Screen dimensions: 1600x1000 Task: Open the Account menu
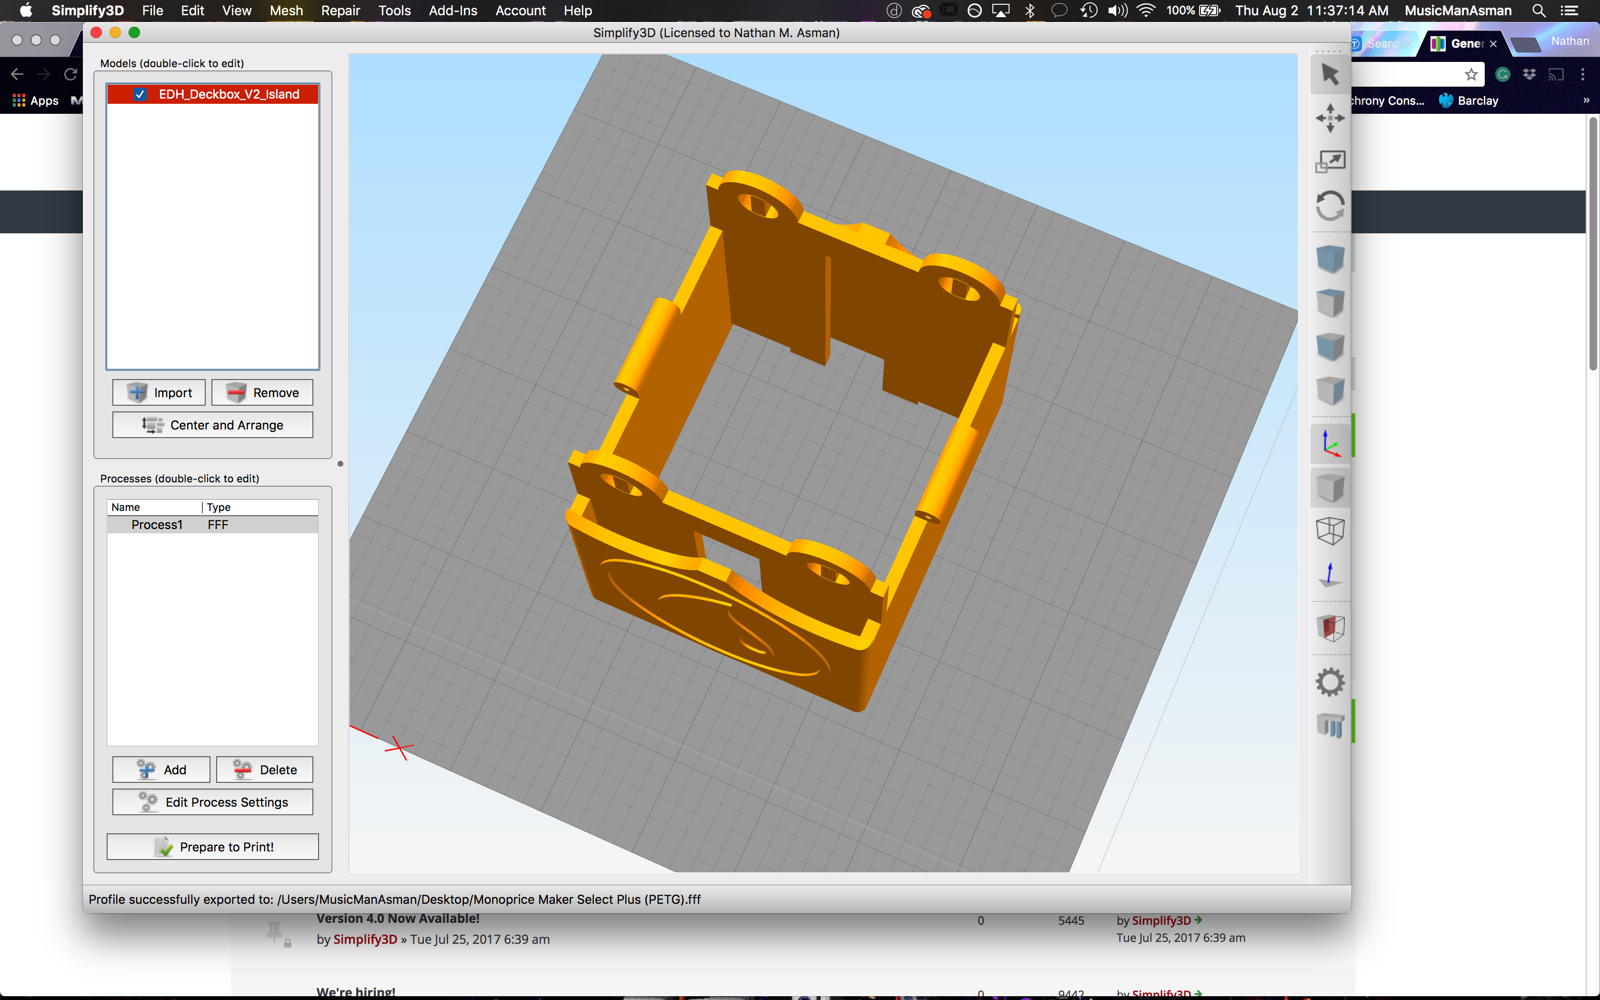click(521, 10)
